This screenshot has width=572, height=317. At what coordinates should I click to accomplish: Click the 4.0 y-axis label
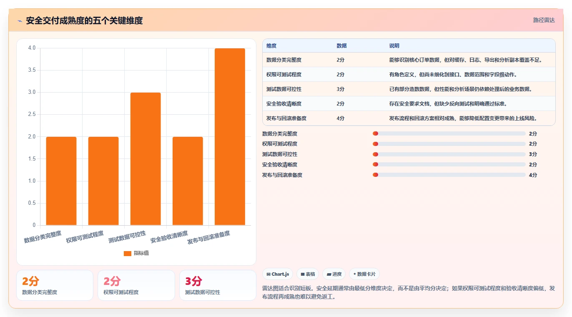pos(32,48)
